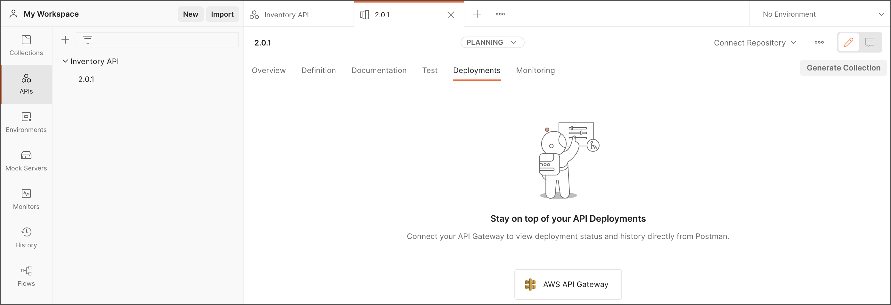
Task: Open Collections in the sidebar
Action: (x=26, y=45)
